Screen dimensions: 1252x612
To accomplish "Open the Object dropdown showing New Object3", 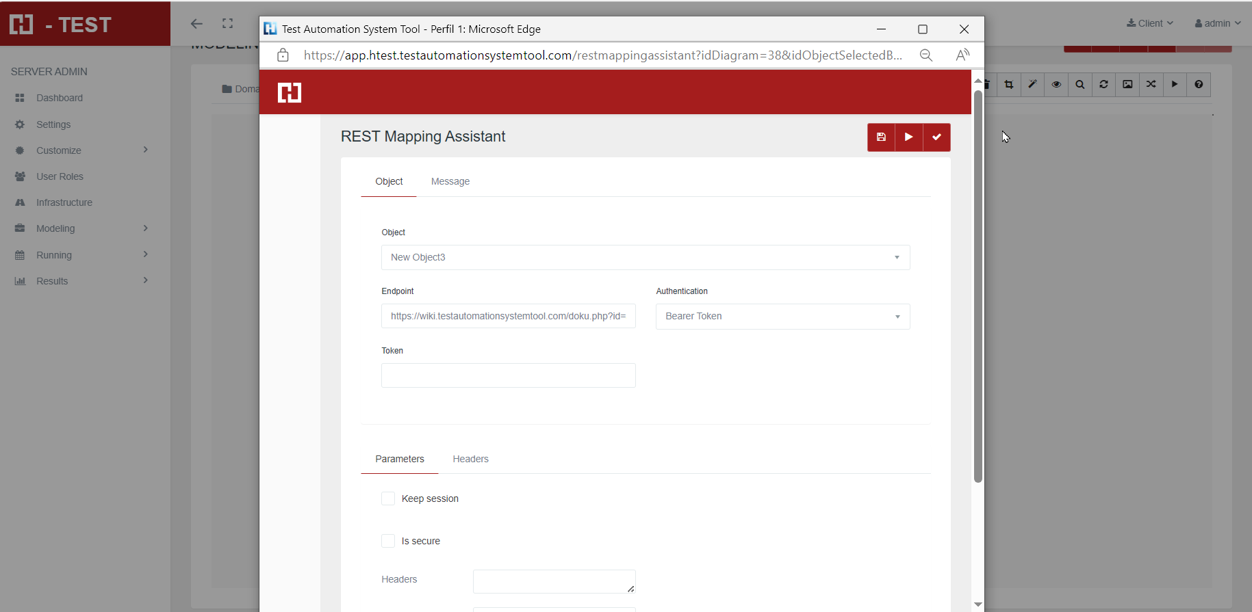I will 645,258.
